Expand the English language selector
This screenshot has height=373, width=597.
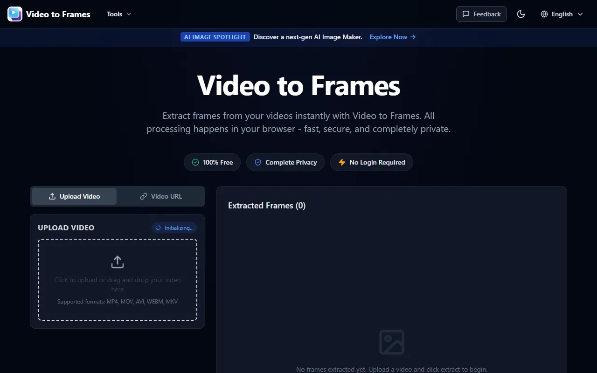pyautogui.click(x=562, y=14)
